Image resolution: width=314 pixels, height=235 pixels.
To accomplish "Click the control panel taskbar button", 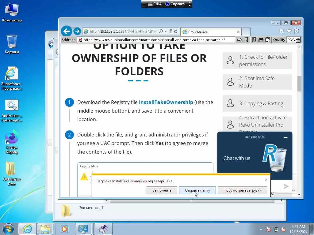I will [83, 229].
